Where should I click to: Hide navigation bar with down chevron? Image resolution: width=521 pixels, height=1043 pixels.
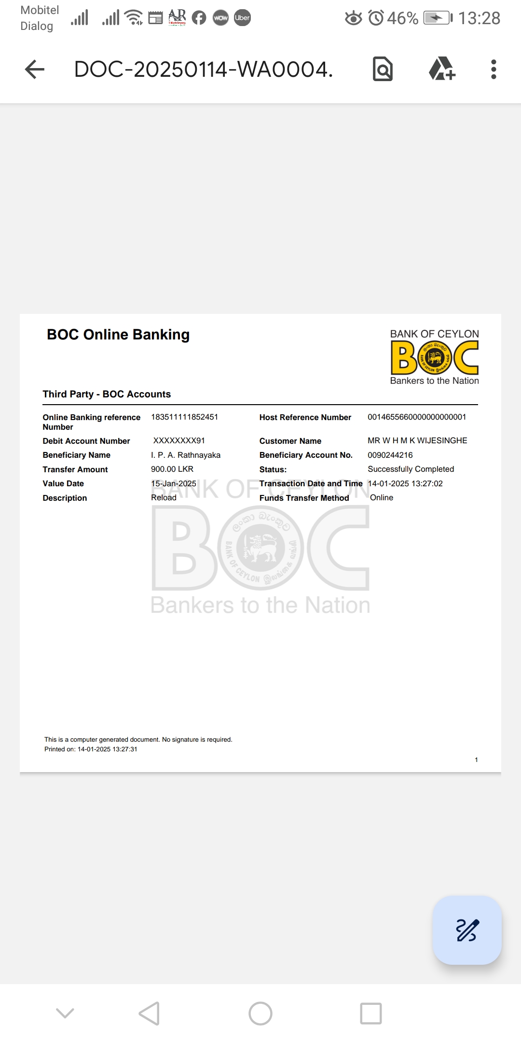pos(65,1013)
